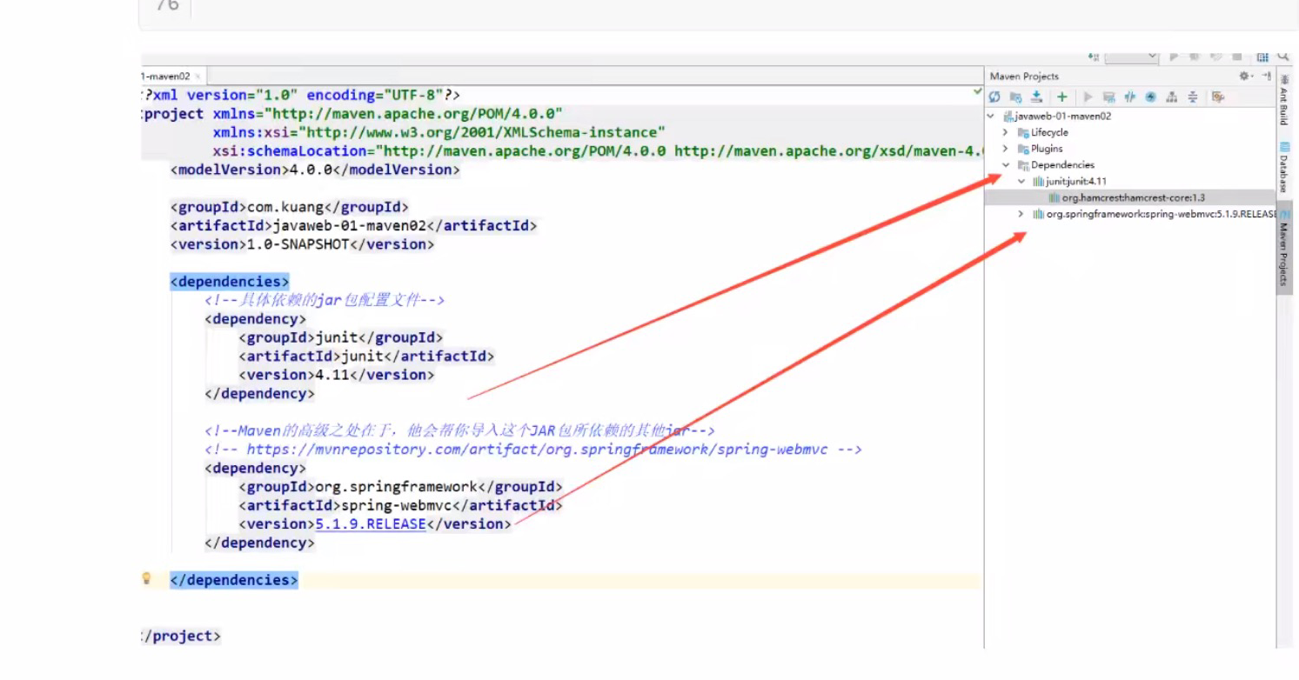Click the build project icon left of dropdown
Screen dimensions: 1299x680
click(x=1094, y=57)
